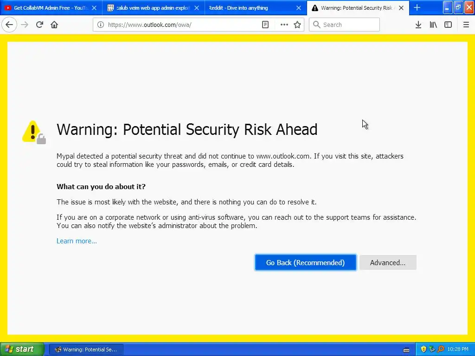Select the Warning: Potential Se... taskbar item
475x356 pixels.
[x=86, y=350]
